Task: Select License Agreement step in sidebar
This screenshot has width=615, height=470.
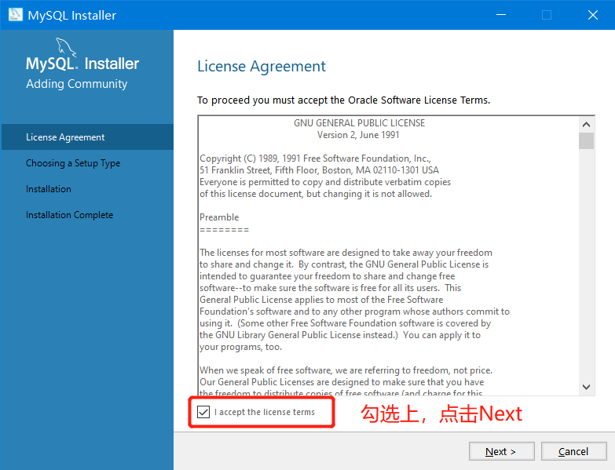Action: [87, 137]
